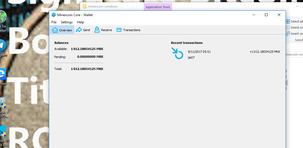The height and width of the screenshot is (148, 303).
Task: Switch to Application Tools tab in Explorer window
Action: (x=158, y=7)
